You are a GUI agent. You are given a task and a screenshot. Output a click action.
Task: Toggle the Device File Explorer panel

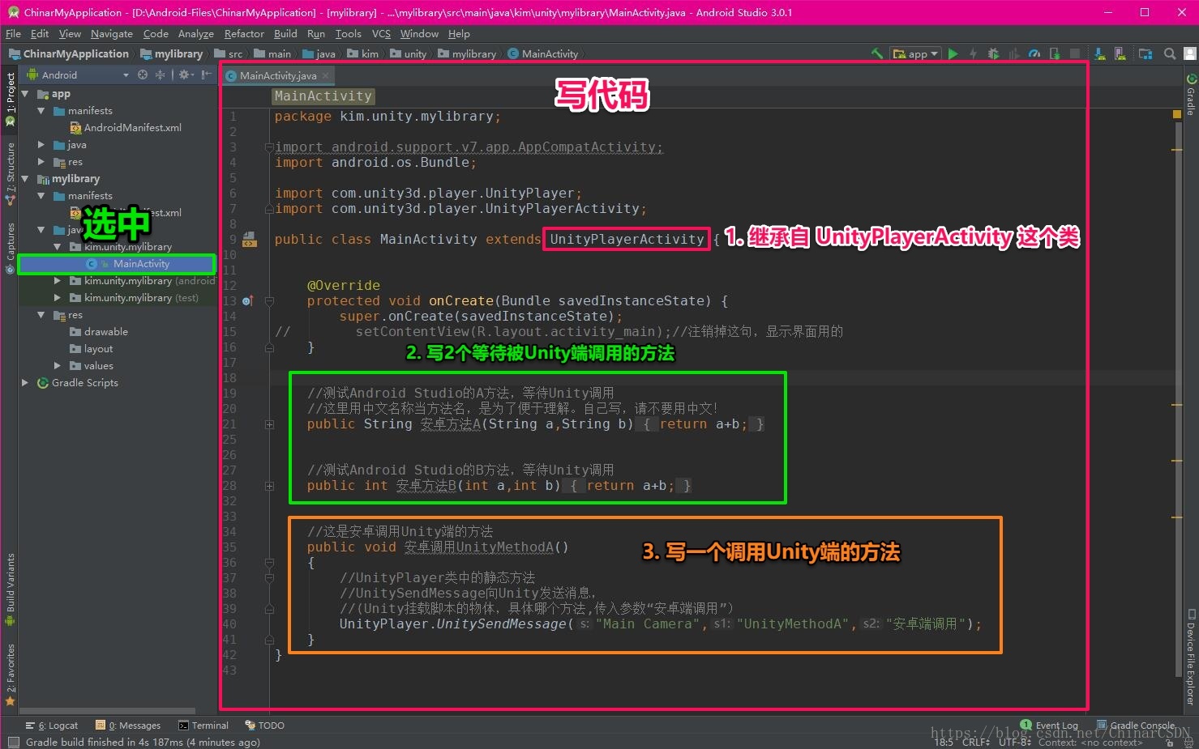click(1191, 657)
